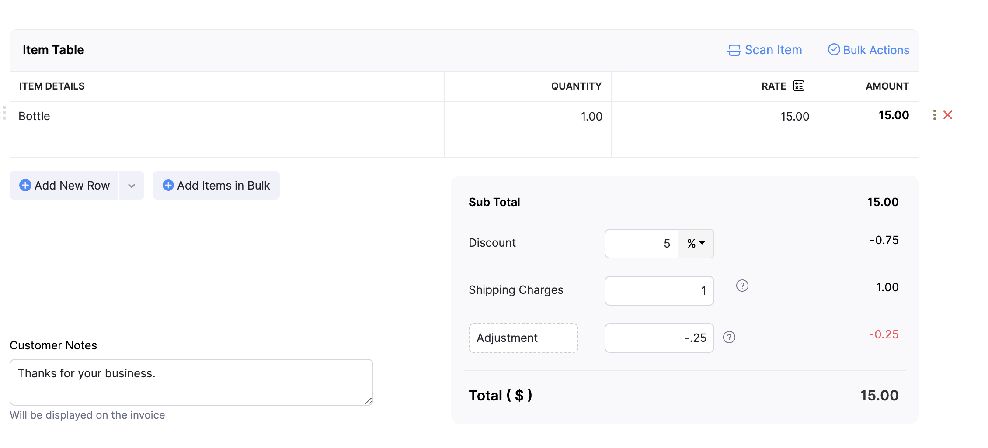
Task: Click Adjustment help question mark icon
Action: point(729,337)
